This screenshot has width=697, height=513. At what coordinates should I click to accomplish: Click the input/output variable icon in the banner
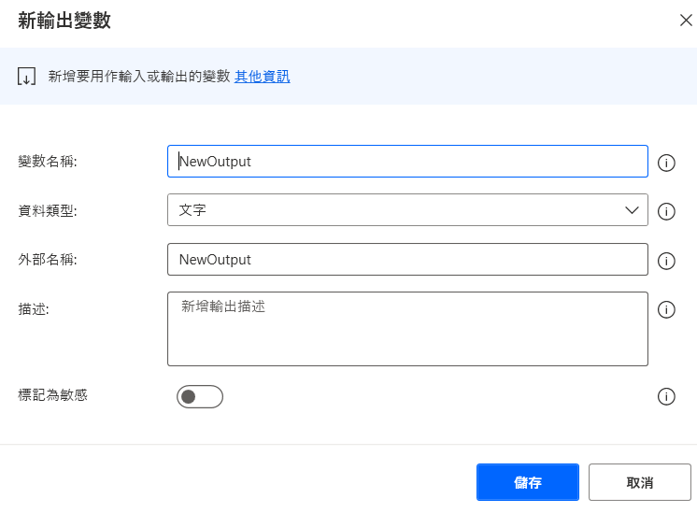(x=26, y=76)
